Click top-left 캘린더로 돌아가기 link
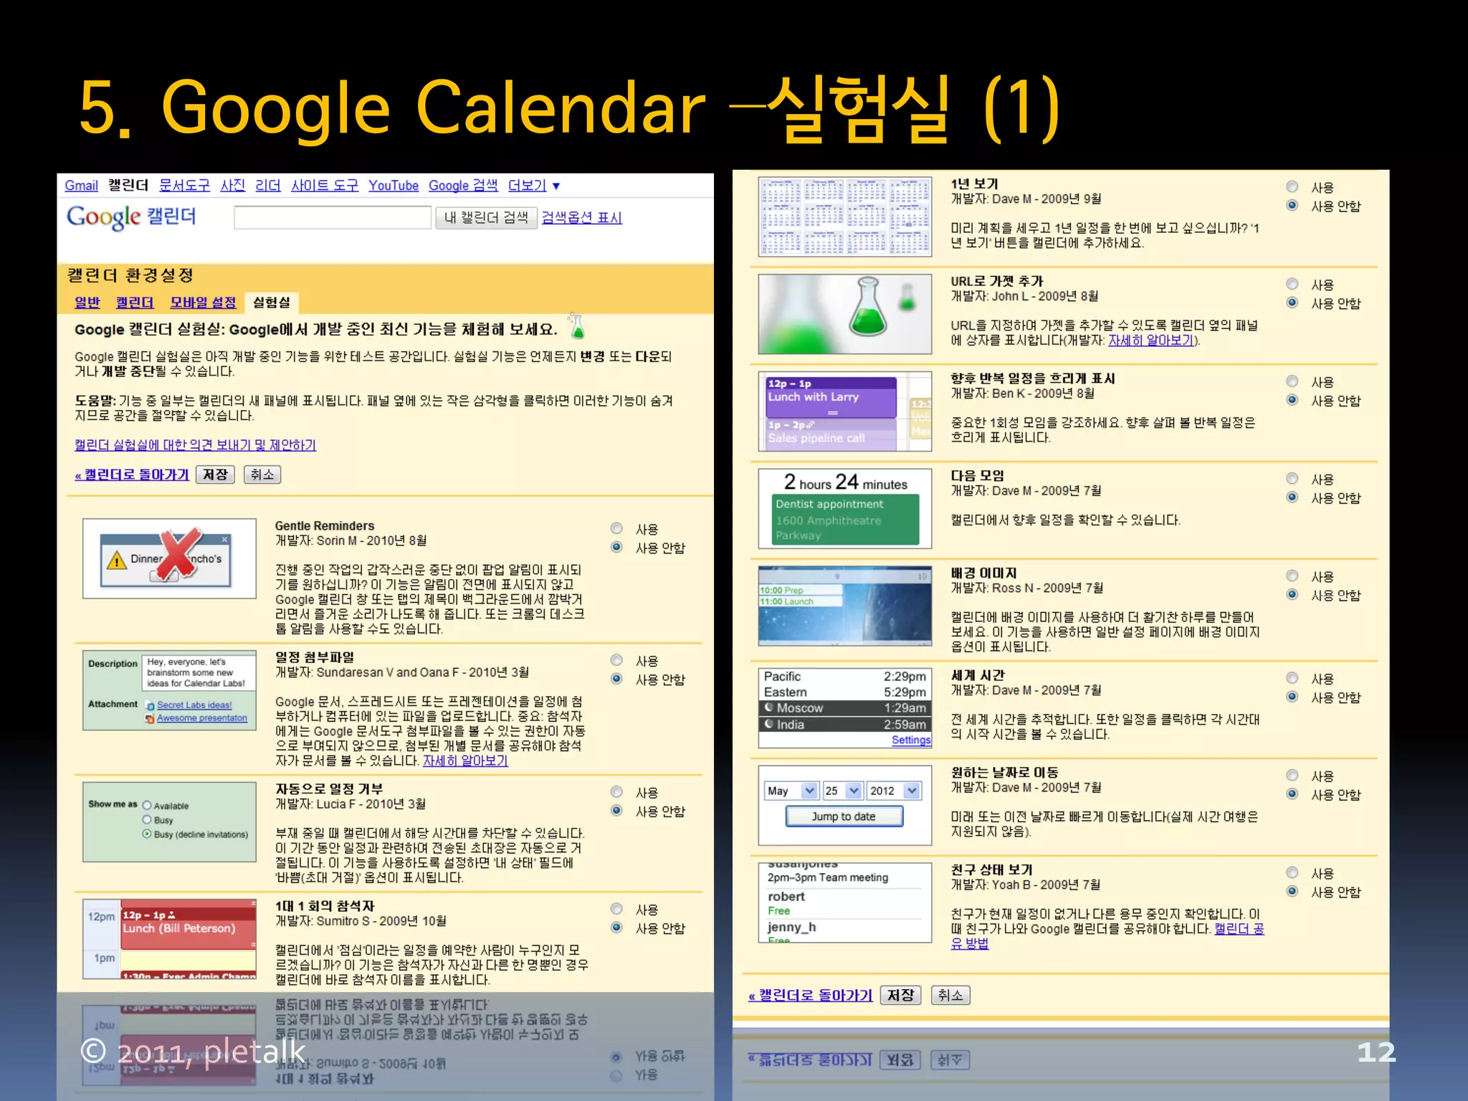The height and width of the screenshot is (1101, 1468). (x=132, y=475)
